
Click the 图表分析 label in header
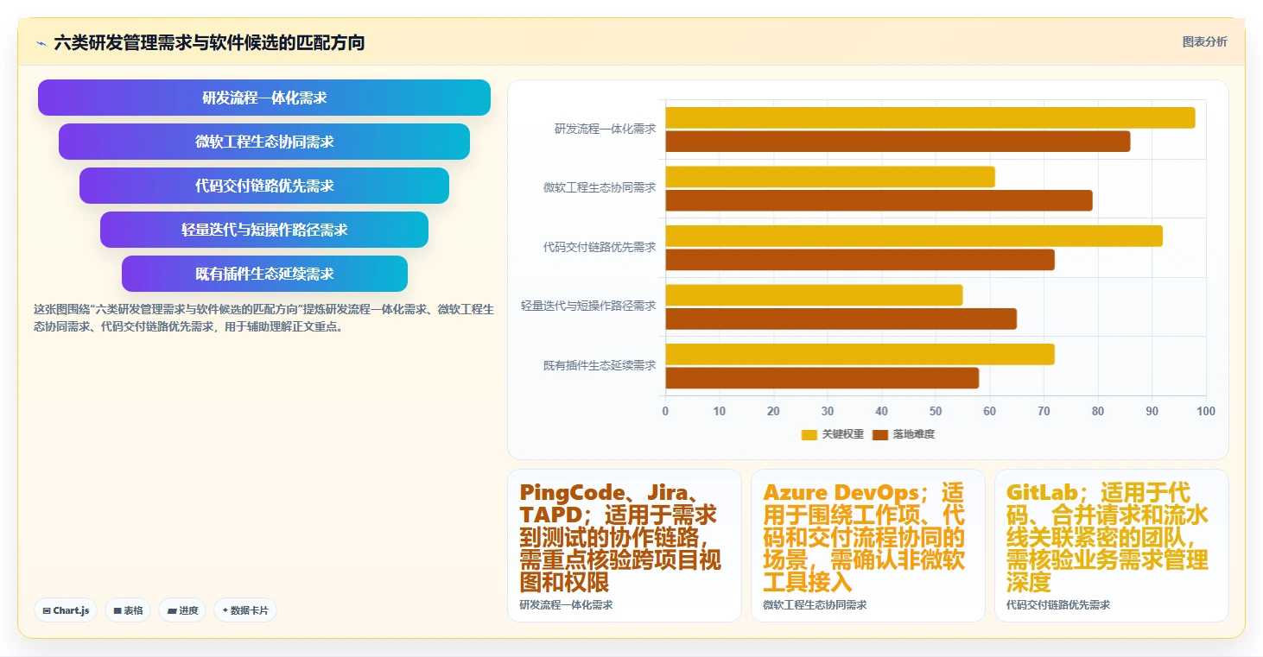(x=1204, y=41)
